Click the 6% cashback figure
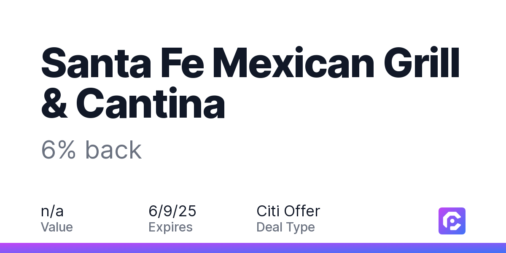This screenshot has width=506, height=253. (x=58, y=150)
